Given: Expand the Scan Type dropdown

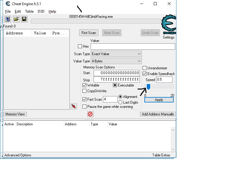Looking at the screenshot, I should [116, 54].
